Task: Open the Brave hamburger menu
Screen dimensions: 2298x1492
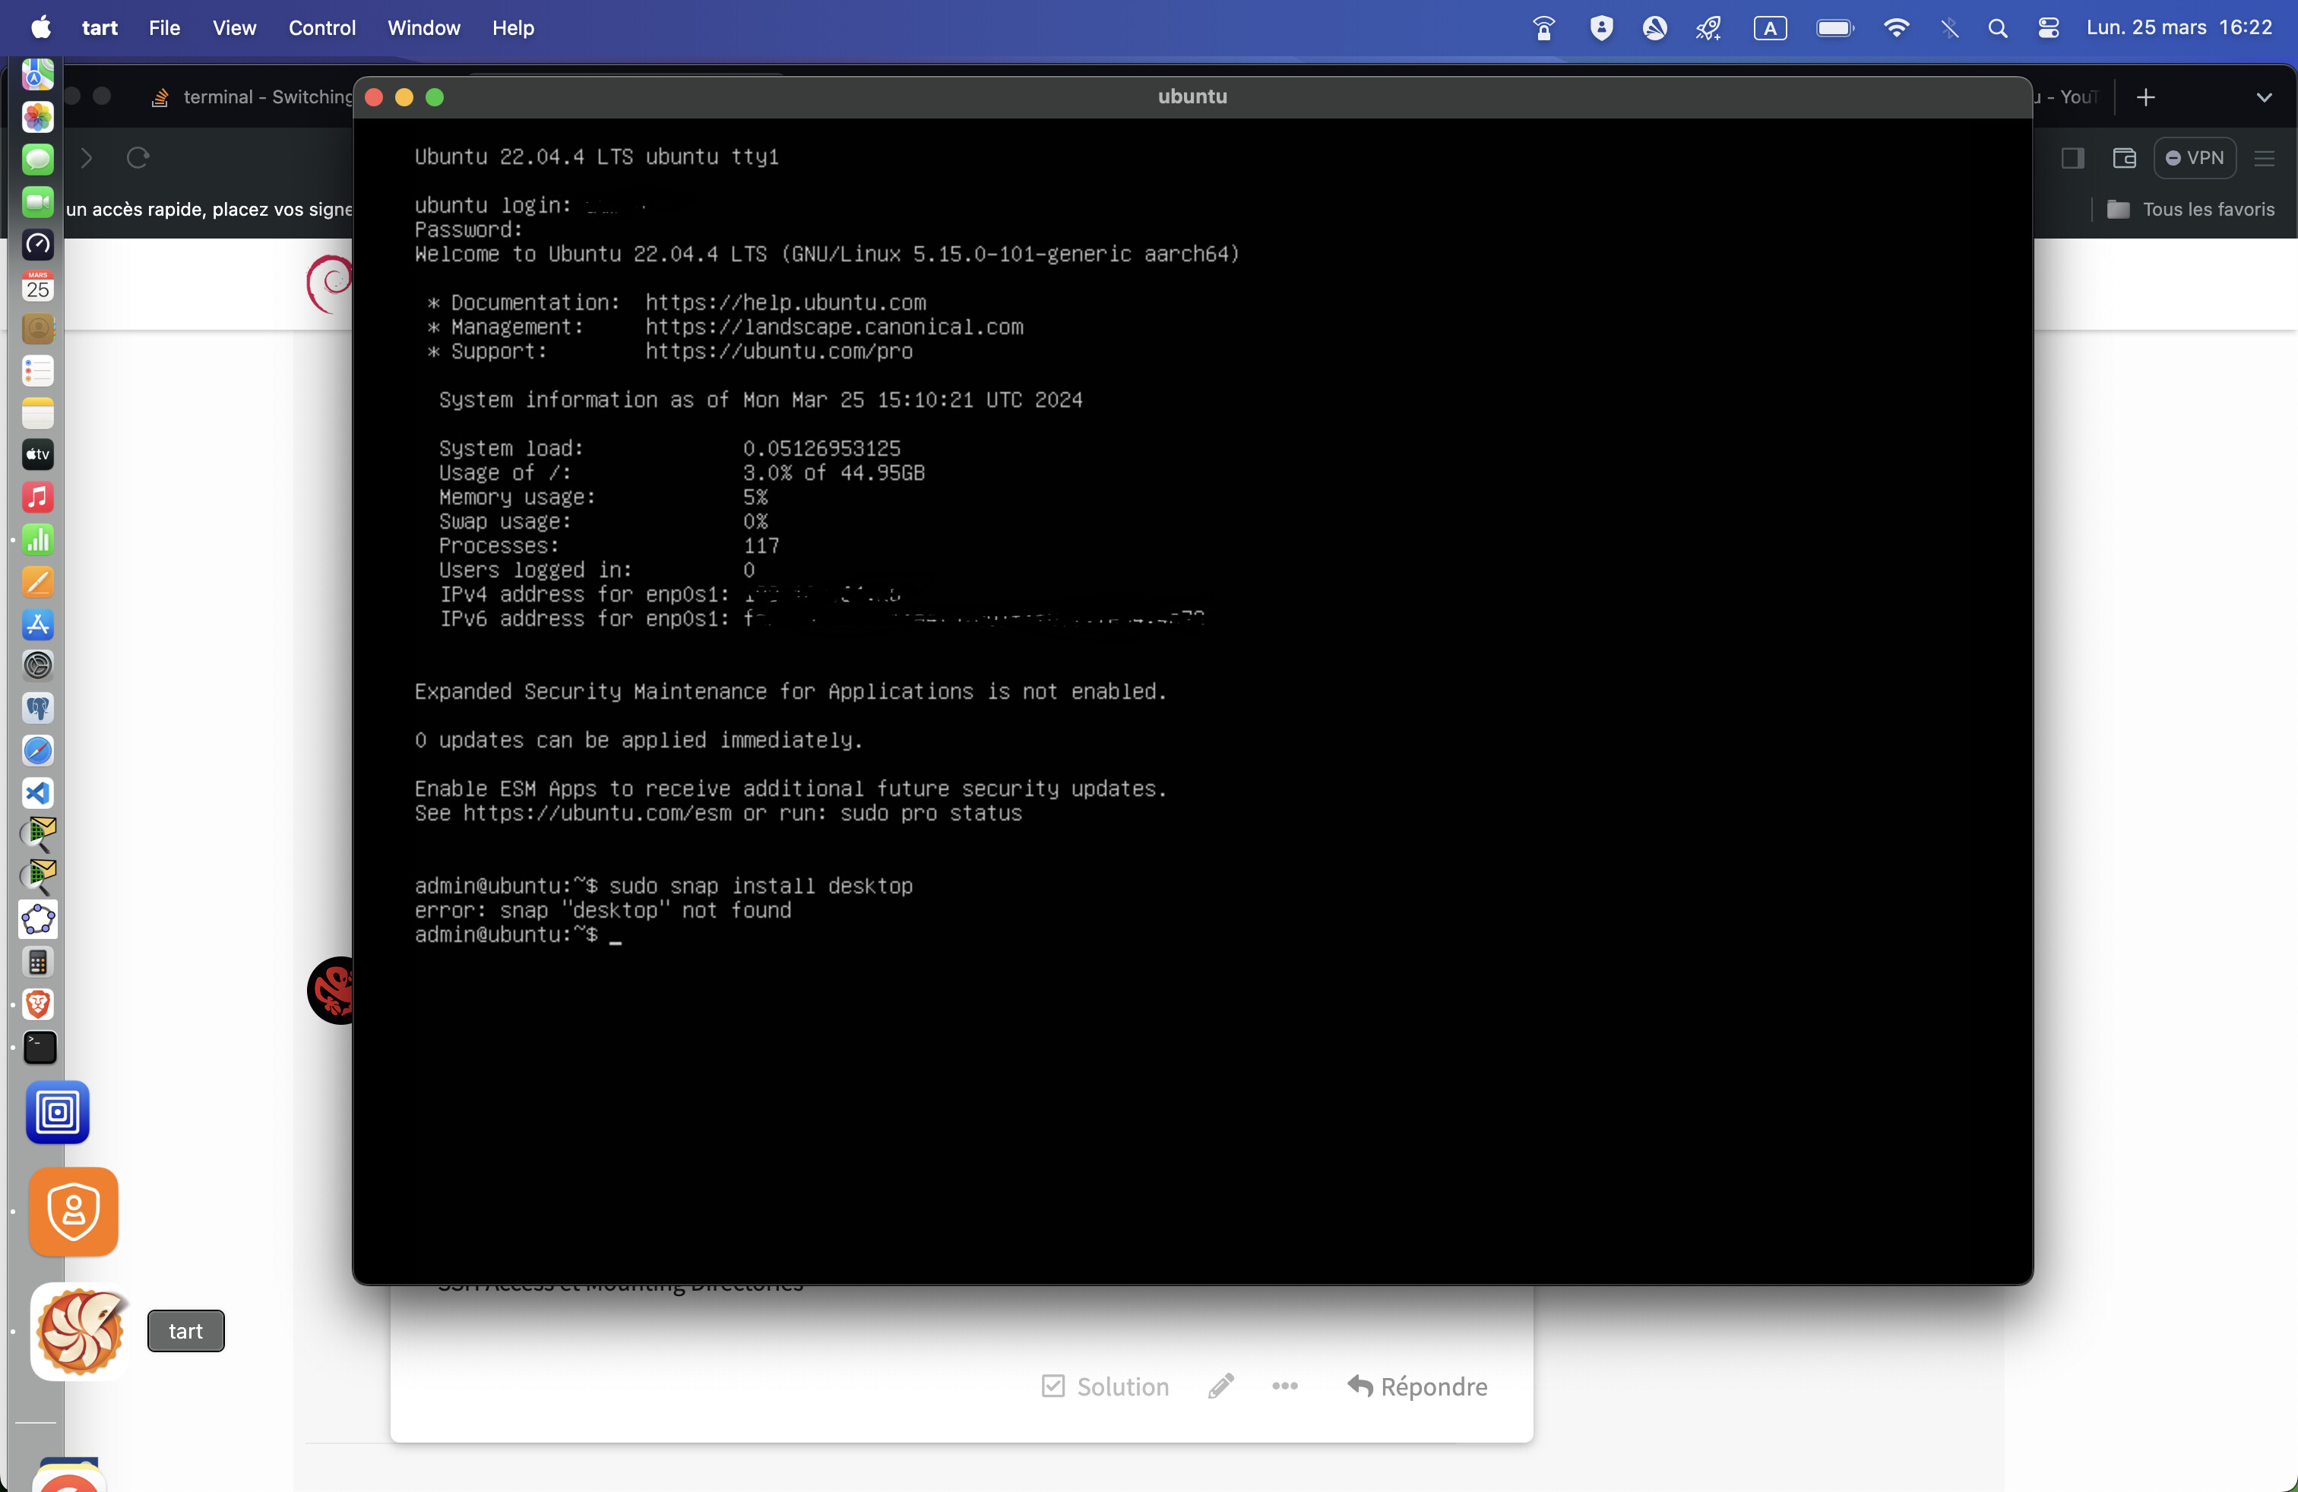Action: pos(2265,158)
